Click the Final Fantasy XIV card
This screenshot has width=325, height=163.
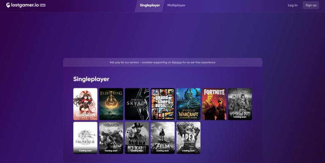(x=85, y=138)
